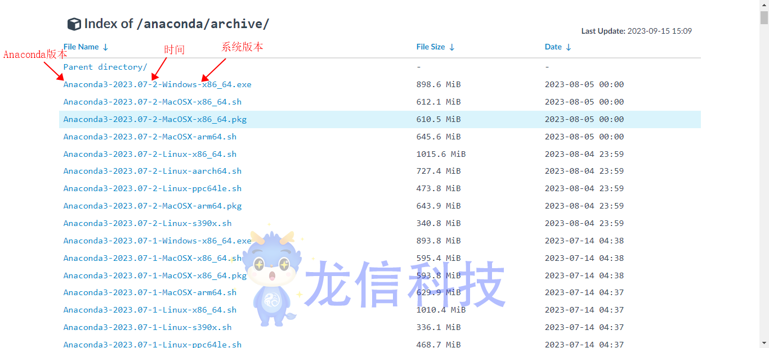Viewport: 769px width, 348px height.
Task: Download Anaconda3-2023.07-2-Windows-x86_64.exe
Action: point(158,84)
